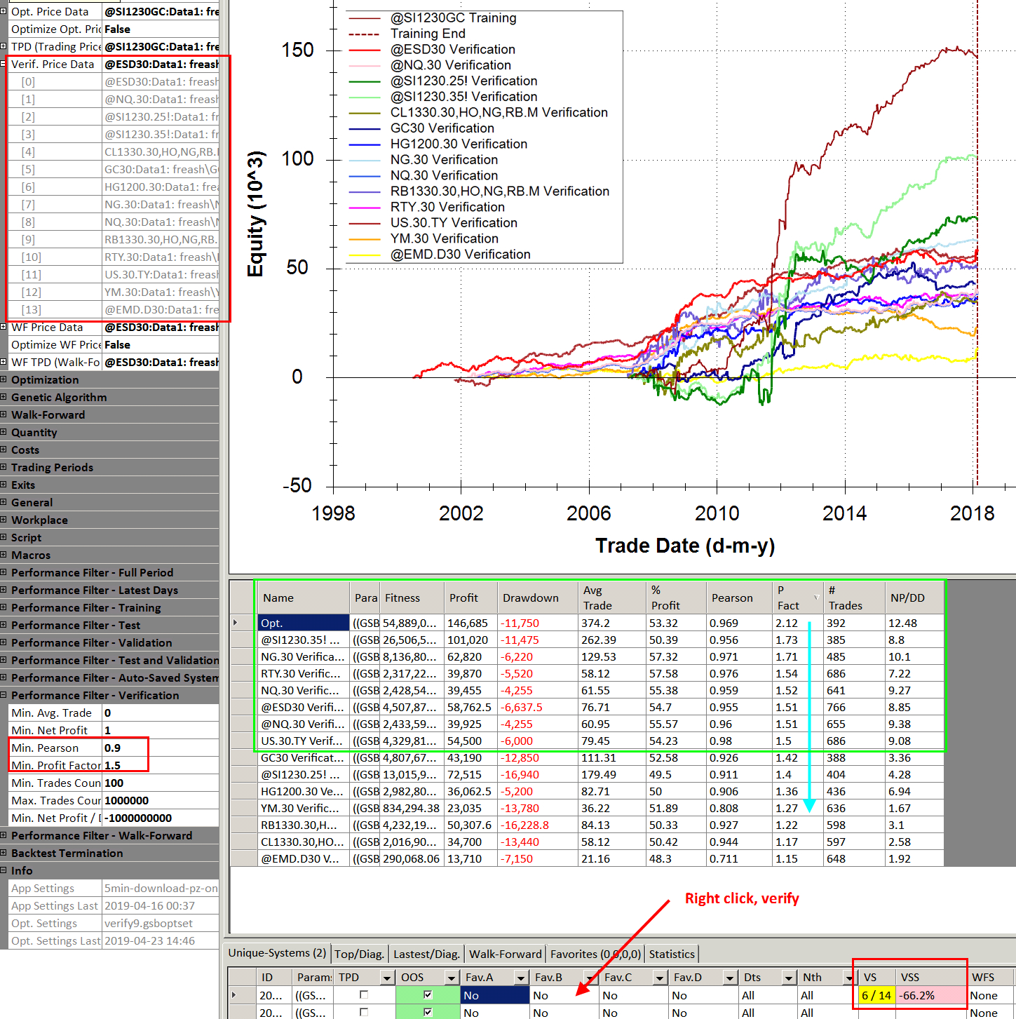Screen dimensions: 1016x1019
Task: Expand the WF Price Data node
Action: (x=4, y=327)
